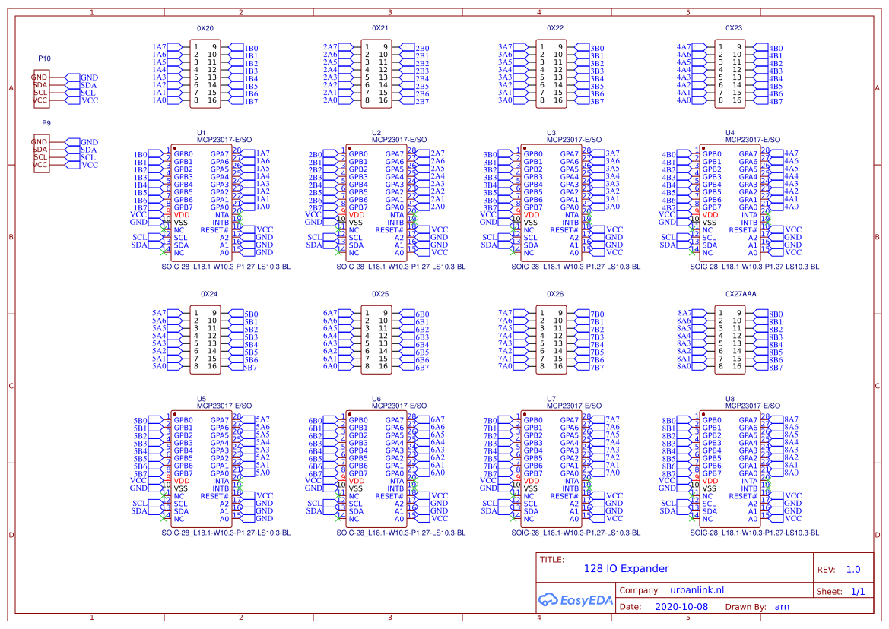Click the 128 IO Expander title text

(626, 568)
